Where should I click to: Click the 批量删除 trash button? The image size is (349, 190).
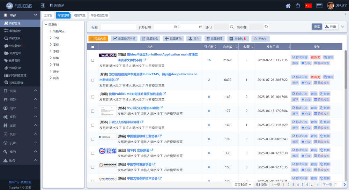coord(215,39)
